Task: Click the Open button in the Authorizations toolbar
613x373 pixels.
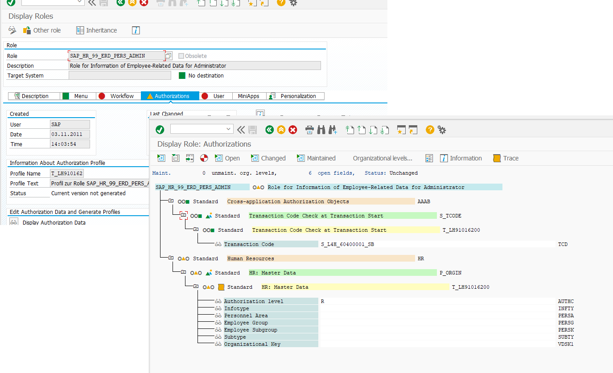Action: [x=227, y=158]
